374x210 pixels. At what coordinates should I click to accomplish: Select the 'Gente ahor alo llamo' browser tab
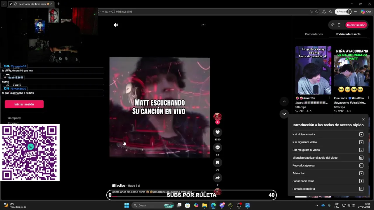coord(31,4)
